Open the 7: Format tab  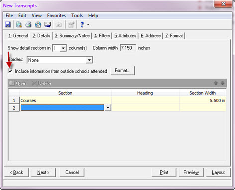pos(174,36)
